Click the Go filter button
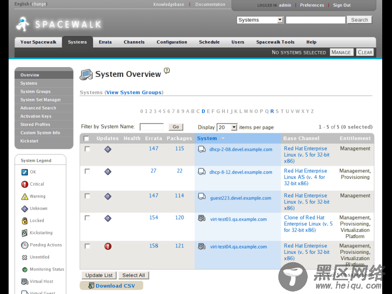Image resolution: width=392 pixels, height=294 pixels. (176, 127)
